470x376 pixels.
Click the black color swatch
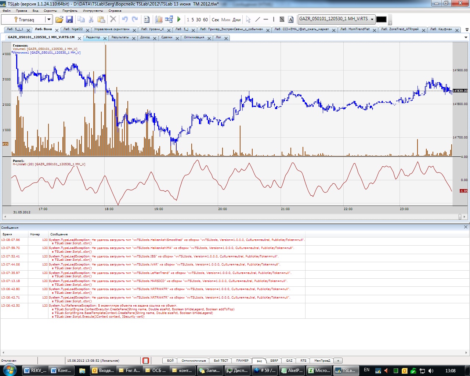point(381,19)
